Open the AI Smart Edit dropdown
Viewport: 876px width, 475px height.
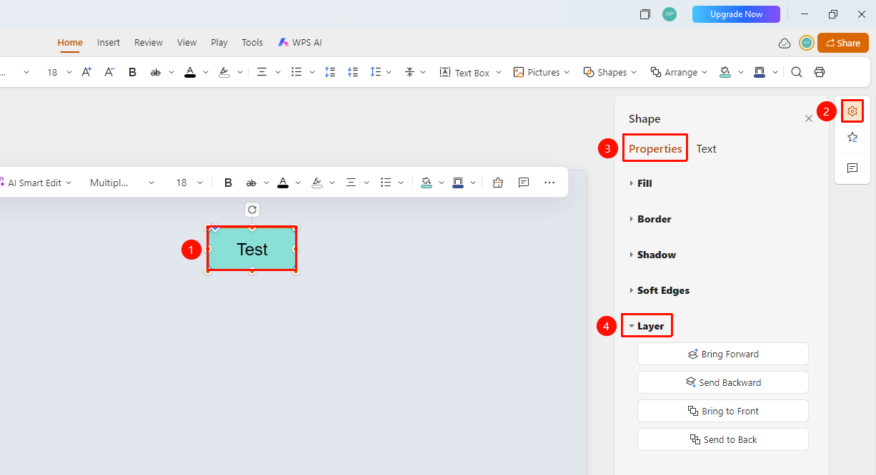[x=35, y=183]
